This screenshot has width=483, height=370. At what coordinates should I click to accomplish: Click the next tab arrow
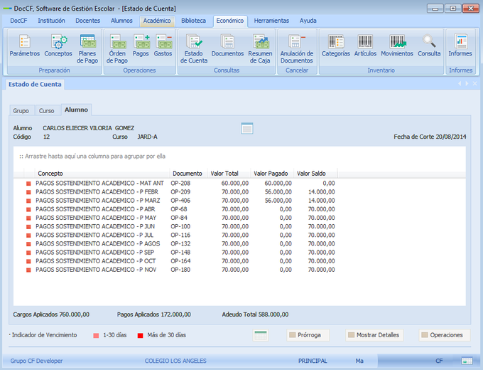(467, 84)
